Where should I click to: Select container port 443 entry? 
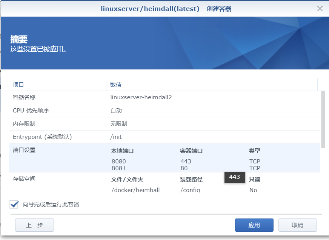click(x=184, y=162)
